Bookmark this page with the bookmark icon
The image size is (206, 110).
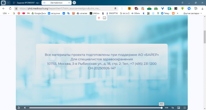point(115,8)
